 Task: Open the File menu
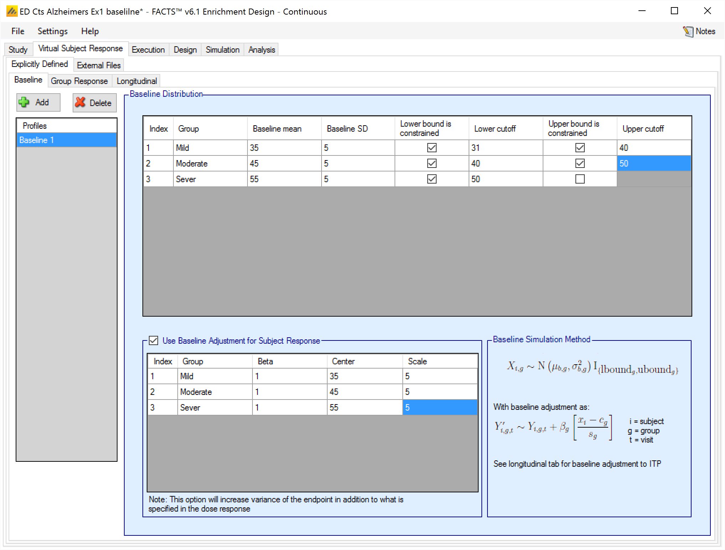click(18, 31)
